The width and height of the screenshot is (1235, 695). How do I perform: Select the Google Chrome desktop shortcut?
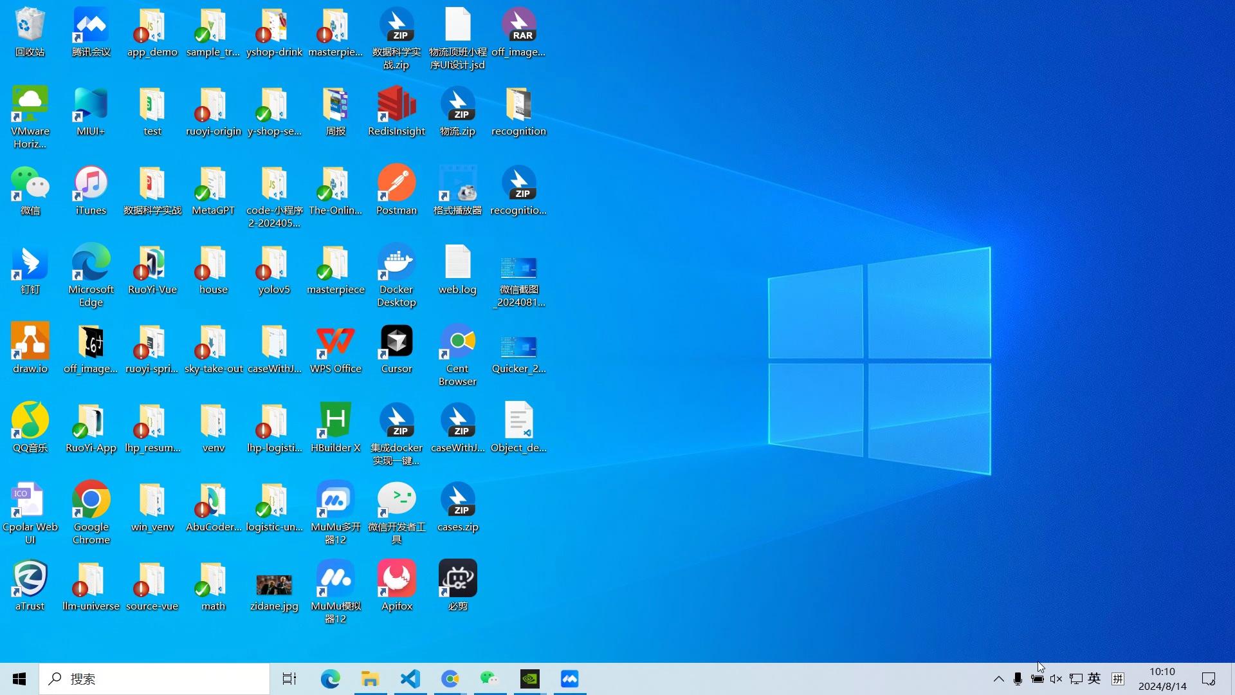91,514
